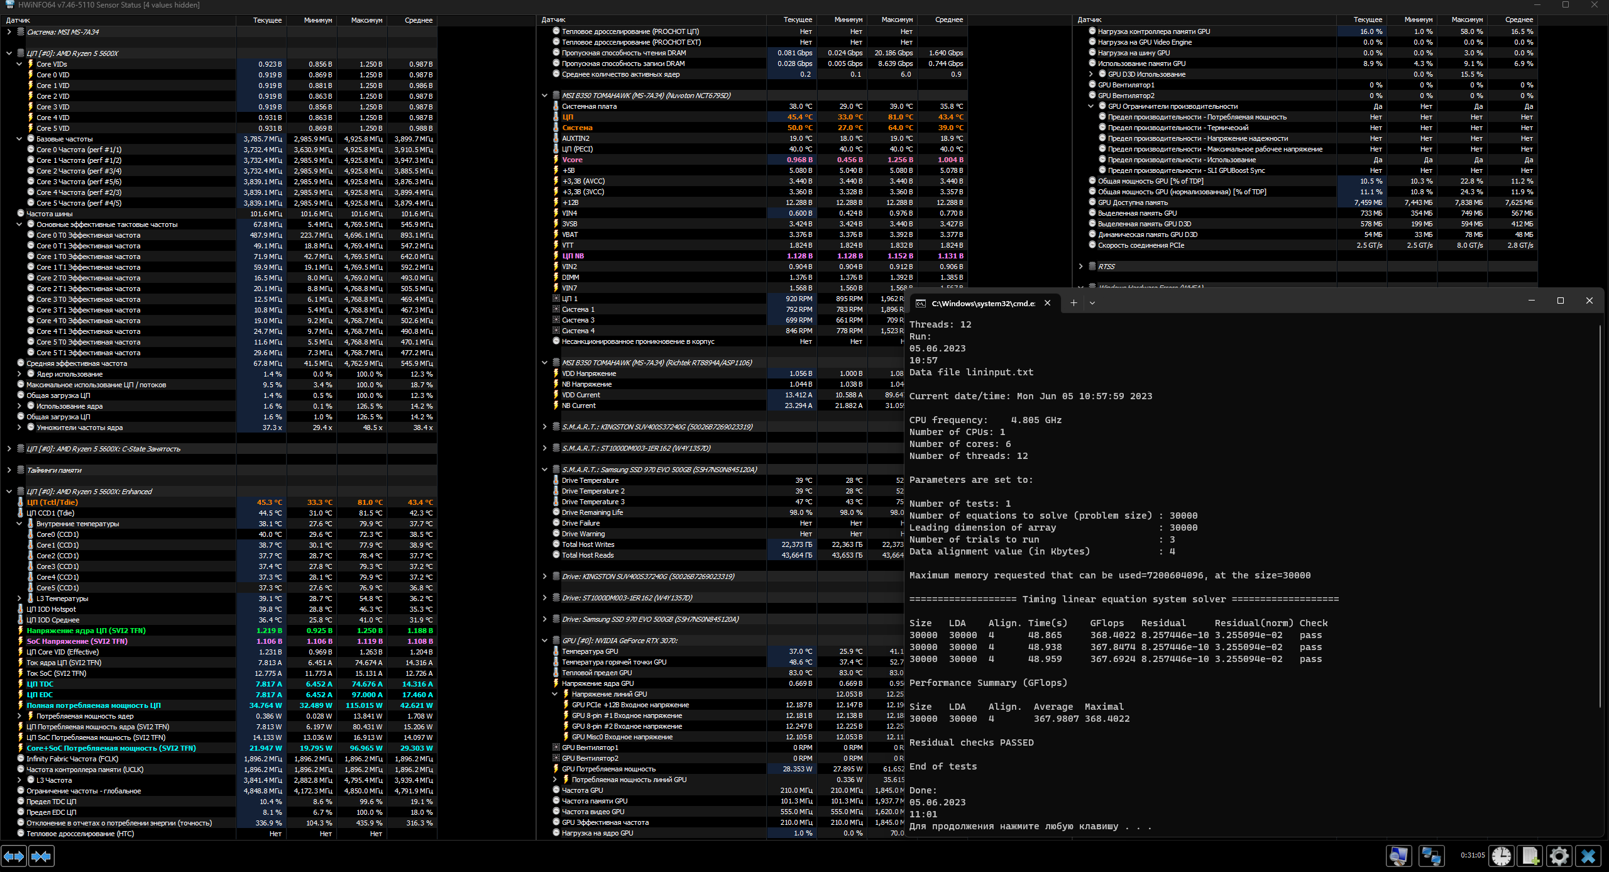This screenshot has width=1609, height=872.
Task: Collapse the NVIDIA GeForce RTX 3070 section
Action: 544,641
